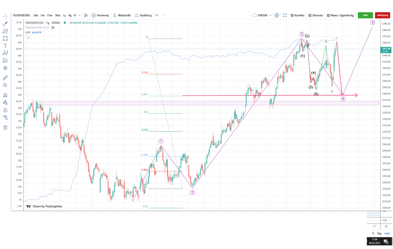The image size is (393, 249).
Task: Click the Porównaj compare button
Action: point(100,15)
